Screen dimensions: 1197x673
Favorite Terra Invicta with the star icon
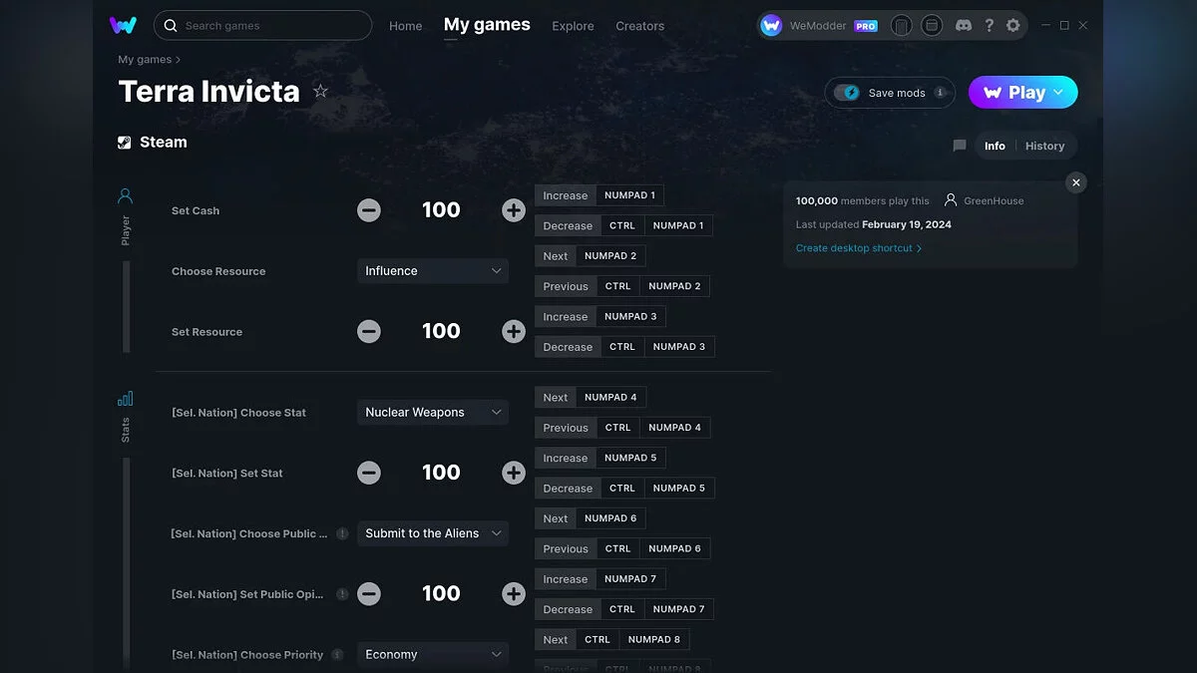click(x=320, y=92)
